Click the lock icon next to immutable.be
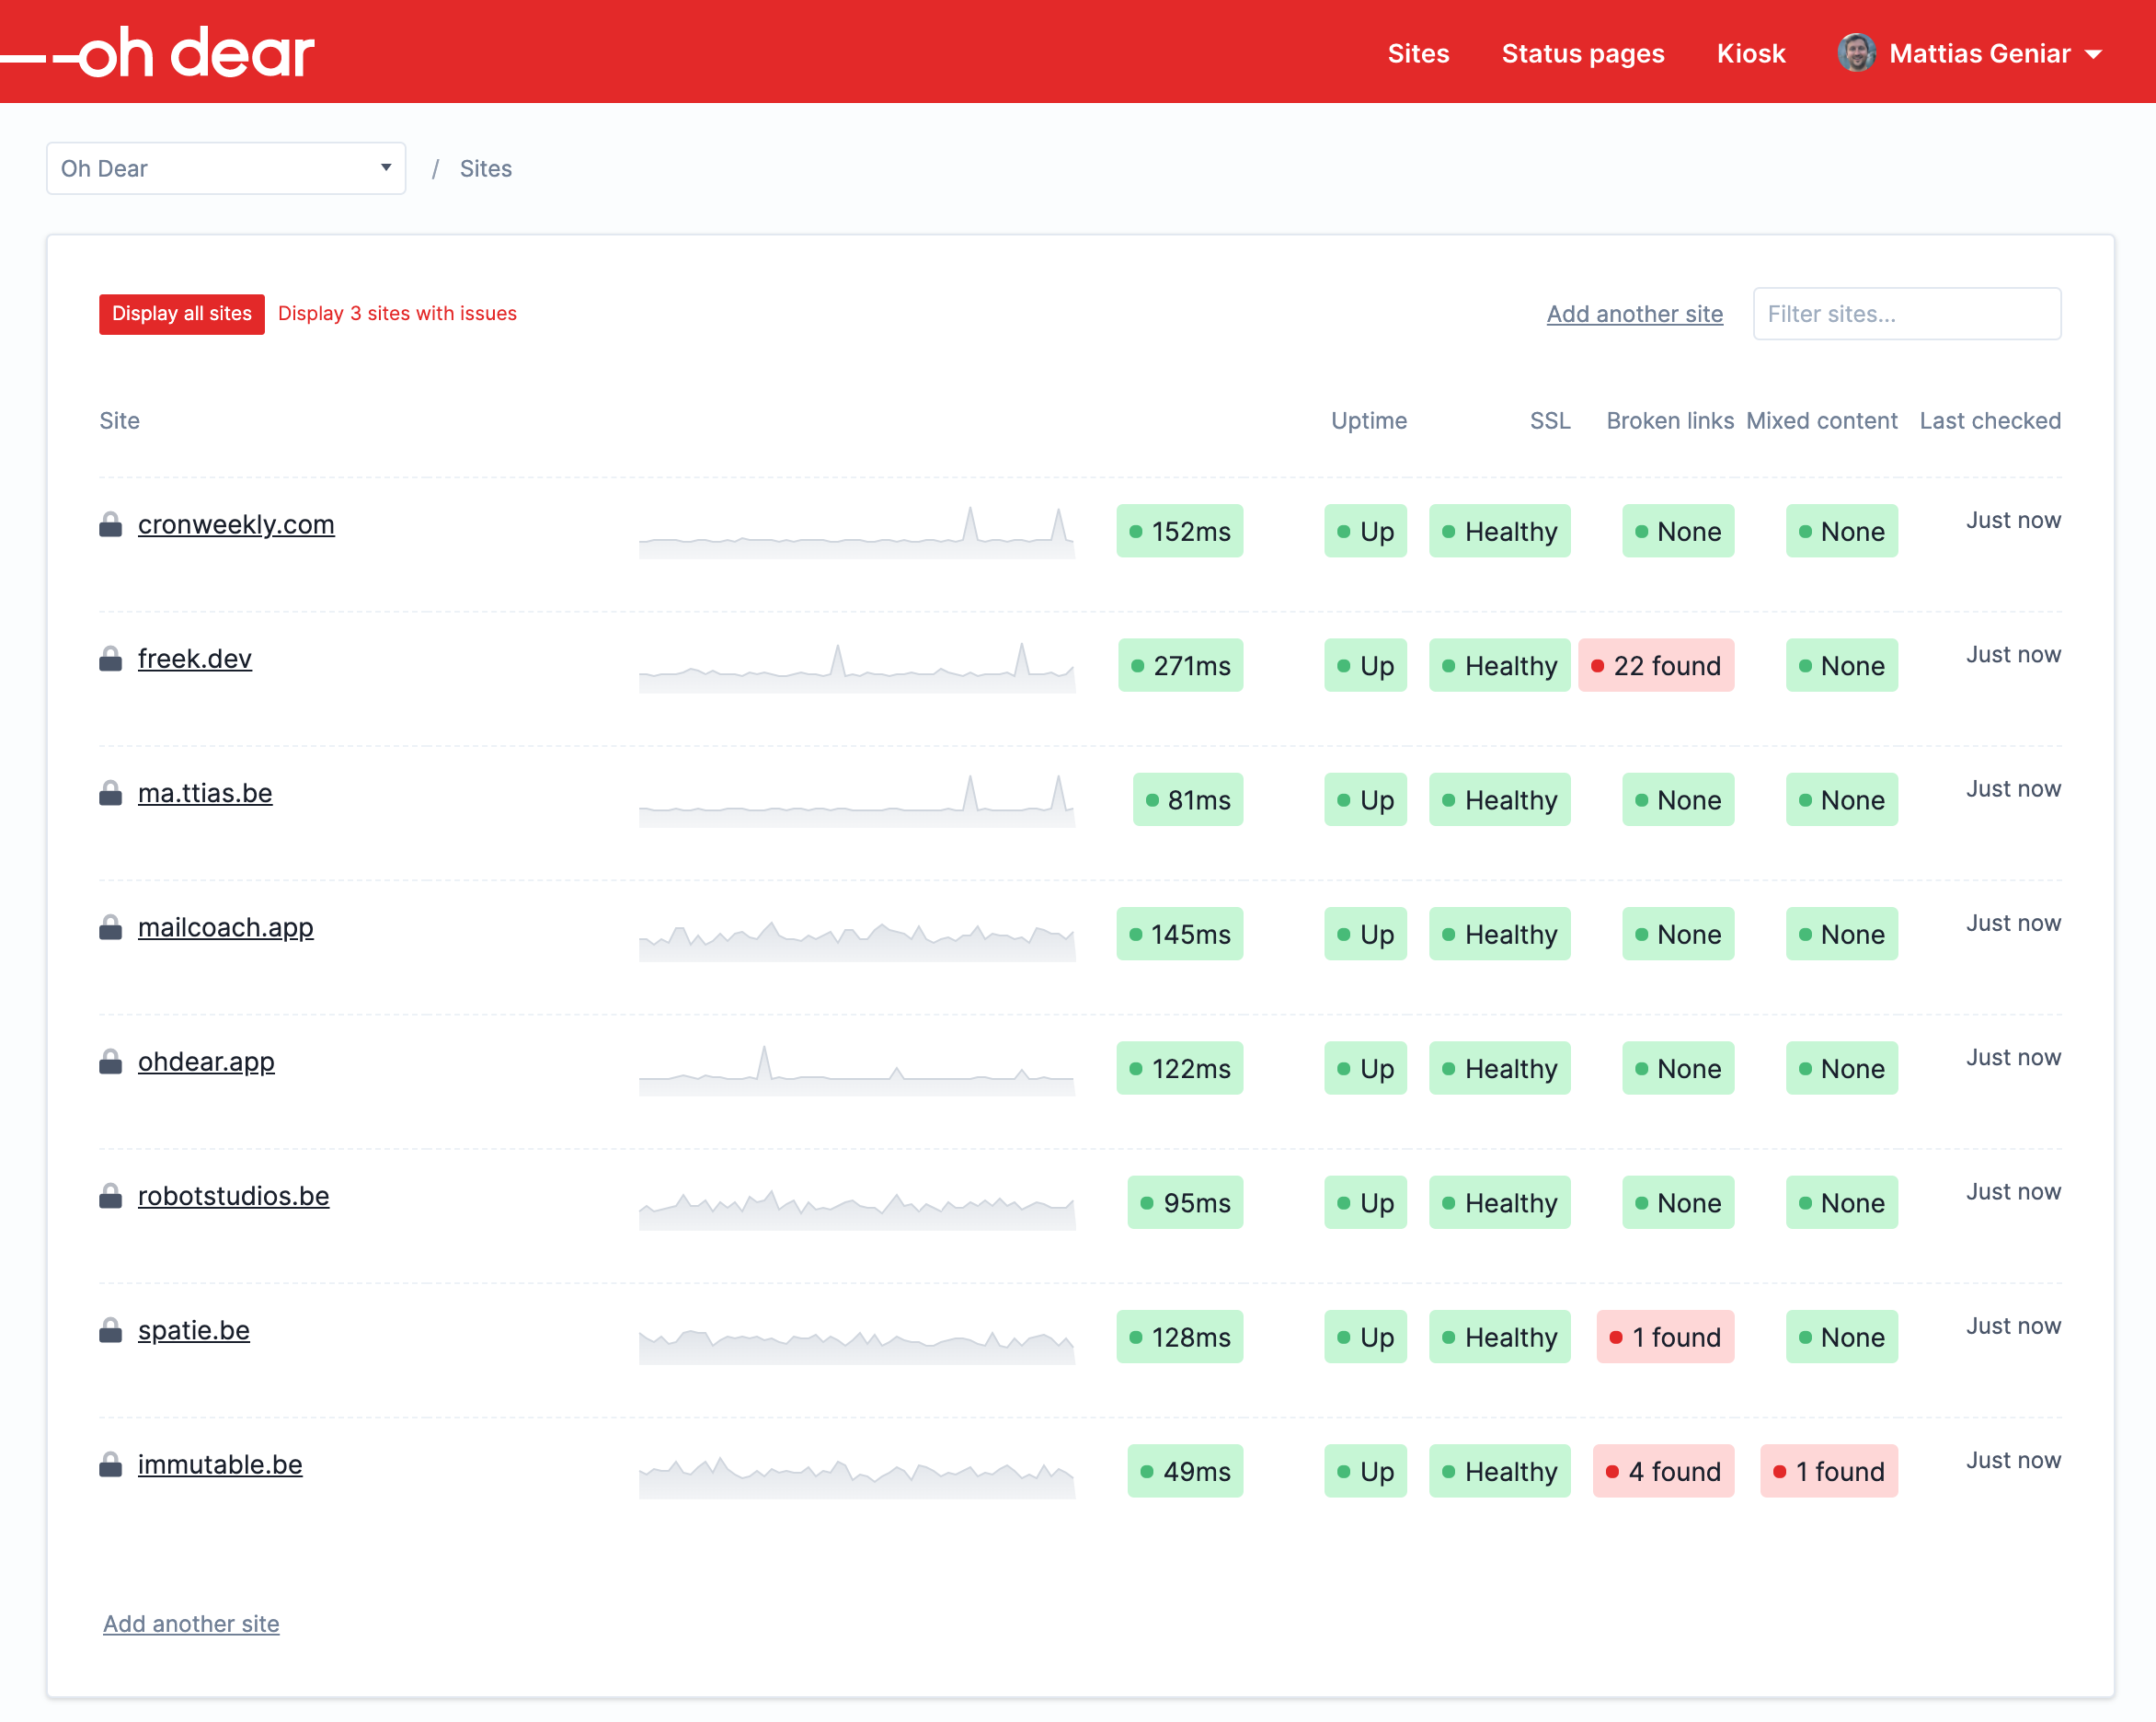The height and width of the screenshot is (1722, 2156). (109, 1465)
